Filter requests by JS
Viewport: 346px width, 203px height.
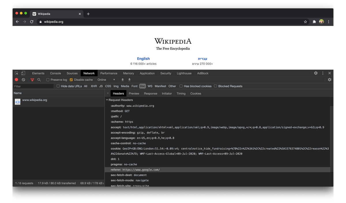pyautogui.click(x=101, y=86)
